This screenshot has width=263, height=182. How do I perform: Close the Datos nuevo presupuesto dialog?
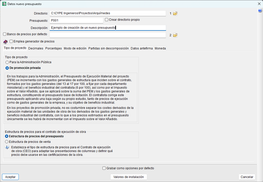259,4
